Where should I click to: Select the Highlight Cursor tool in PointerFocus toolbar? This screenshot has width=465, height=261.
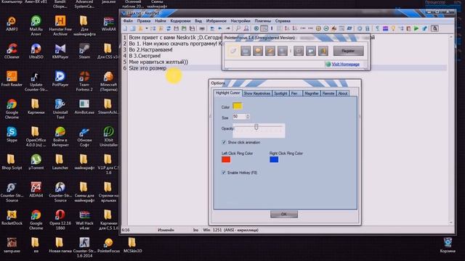pyautogui.click(x=233, y=51)
